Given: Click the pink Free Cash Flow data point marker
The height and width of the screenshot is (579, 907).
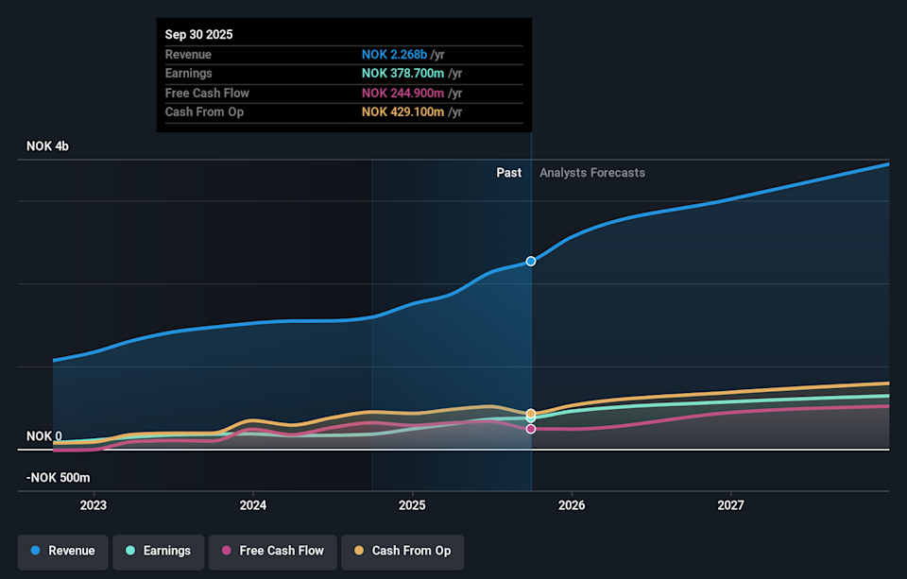Looking at the screenshot, I should (x=531, y=429).
